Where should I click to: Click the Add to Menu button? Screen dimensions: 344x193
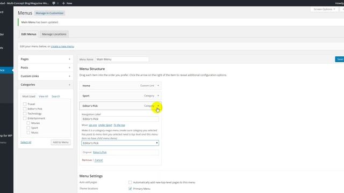point(61,142)
